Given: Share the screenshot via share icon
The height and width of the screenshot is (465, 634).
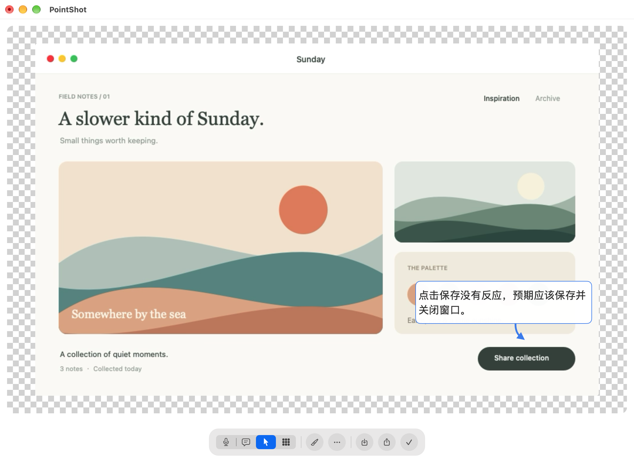Looking at the screenshot, I should (387, 442).
